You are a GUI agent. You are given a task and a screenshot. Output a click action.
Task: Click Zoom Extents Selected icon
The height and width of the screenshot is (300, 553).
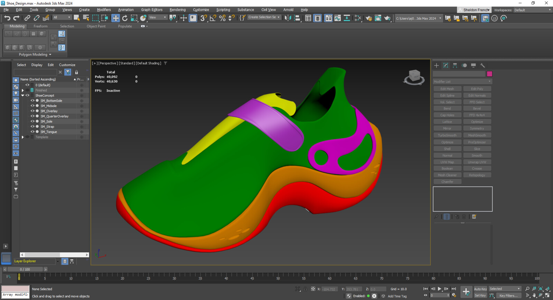point(541,289)
